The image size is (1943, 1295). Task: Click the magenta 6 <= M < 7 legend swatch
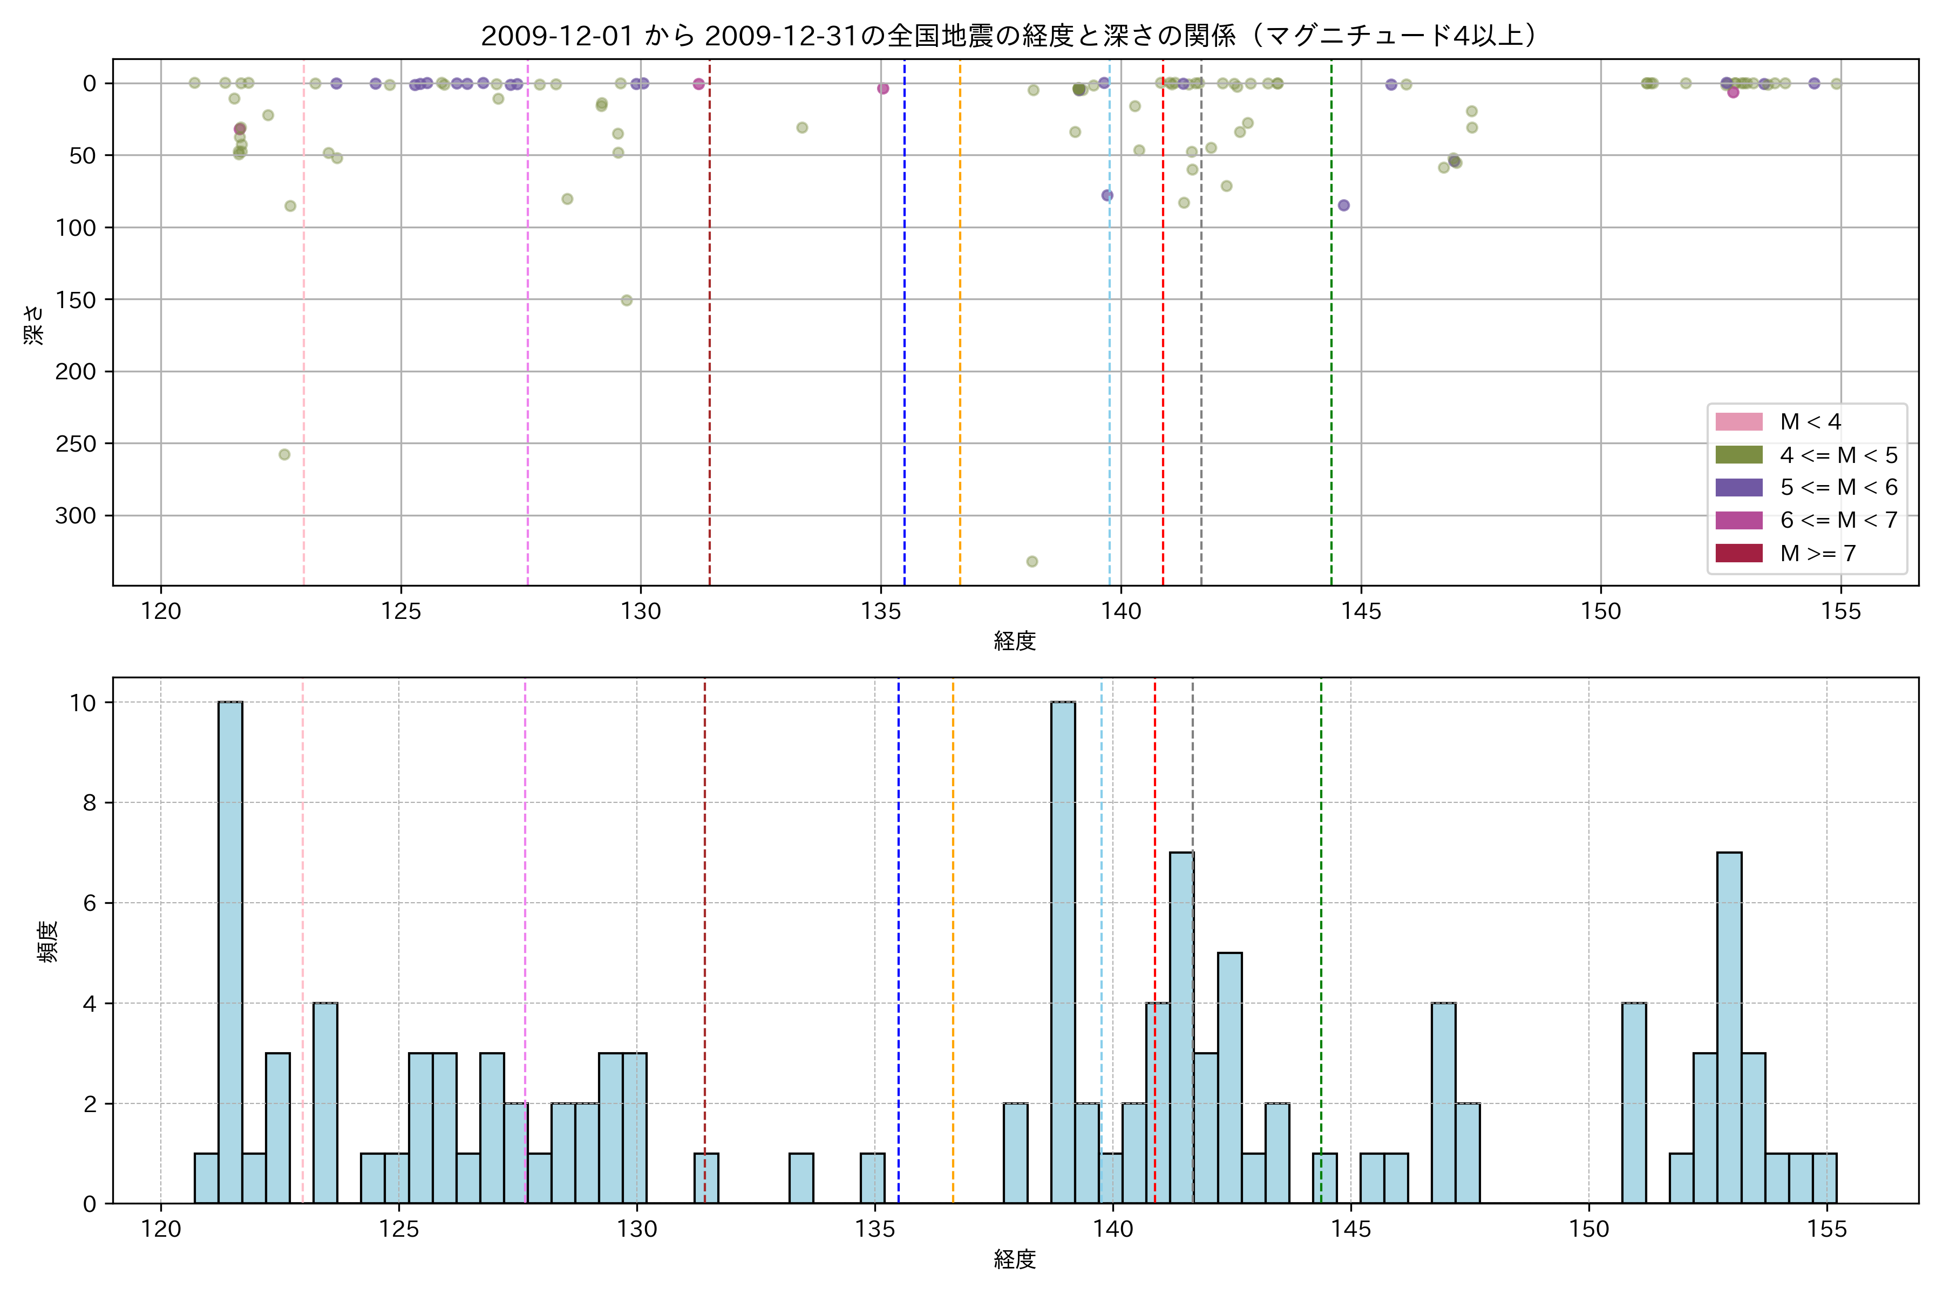[x=1738, y=520]
